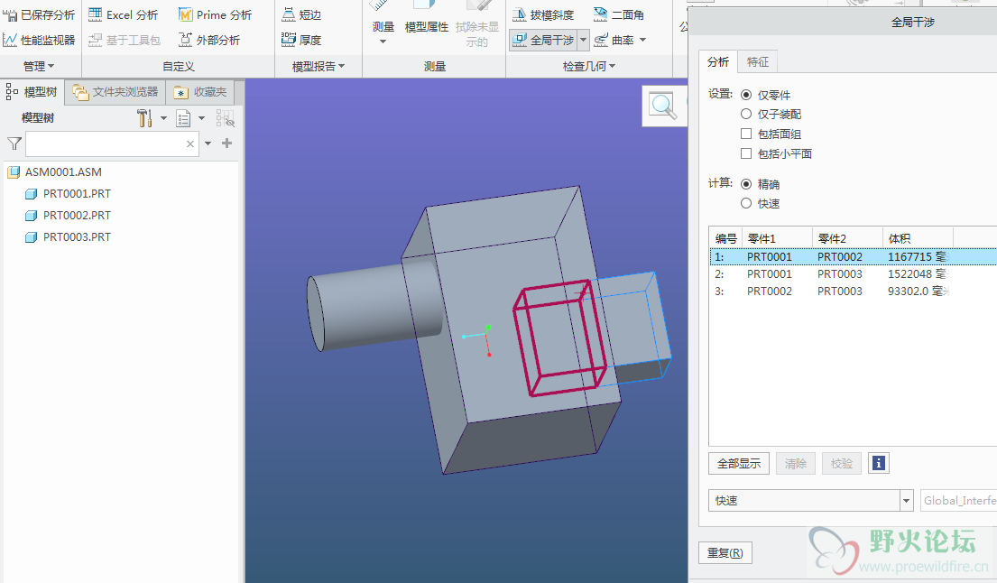Enable Include Facets (包括小平面) checkbox

746,153
